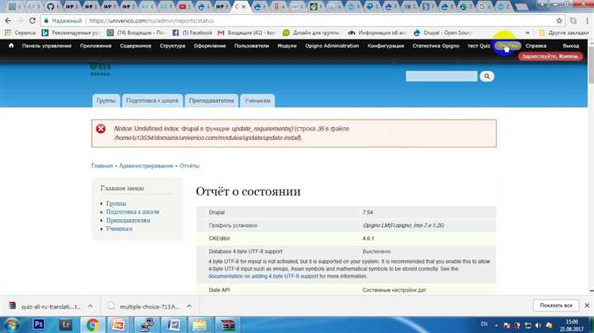Select the Ученикам tab
Screen dimensions: 594x333
(257, 100)
